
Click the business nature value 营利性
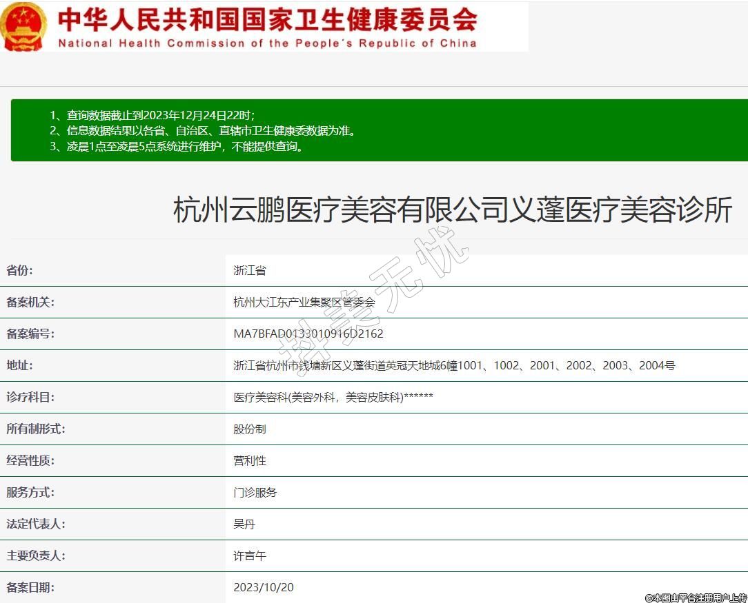tap(250, 461)
